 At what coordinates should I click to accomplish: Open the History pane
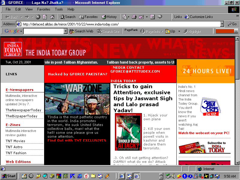click(109, 17)
